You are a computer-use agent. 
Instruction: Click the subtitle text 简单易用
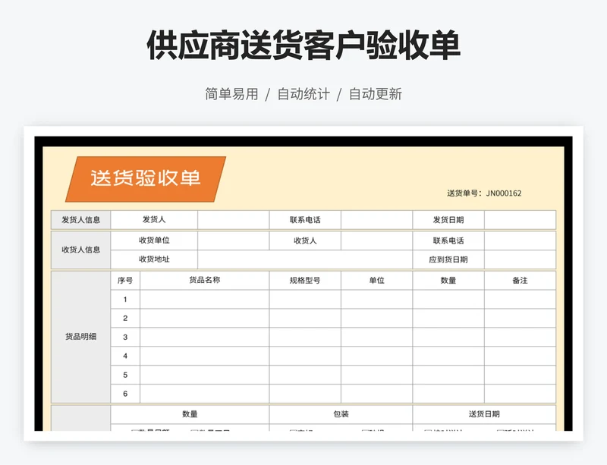click(x=231, y=94)
